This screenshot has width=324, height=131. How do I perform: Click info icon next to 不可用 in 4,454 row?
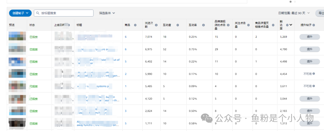click(x=314, y=74)
